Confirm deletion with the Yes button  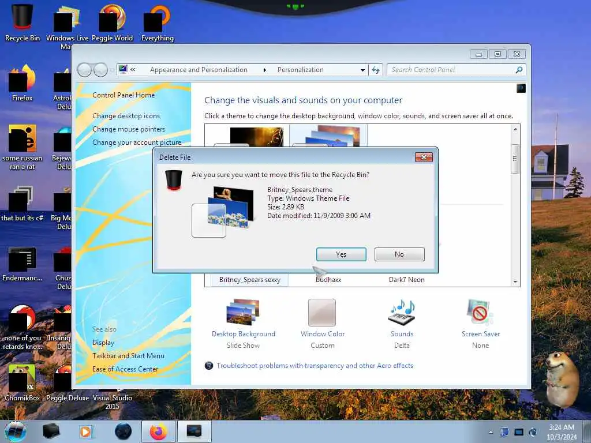(x=341, y=254)
